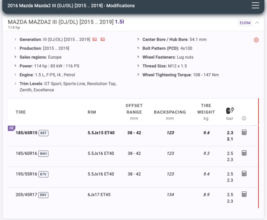Expand the Wheel Fasteners chevron

coord(138,57)
